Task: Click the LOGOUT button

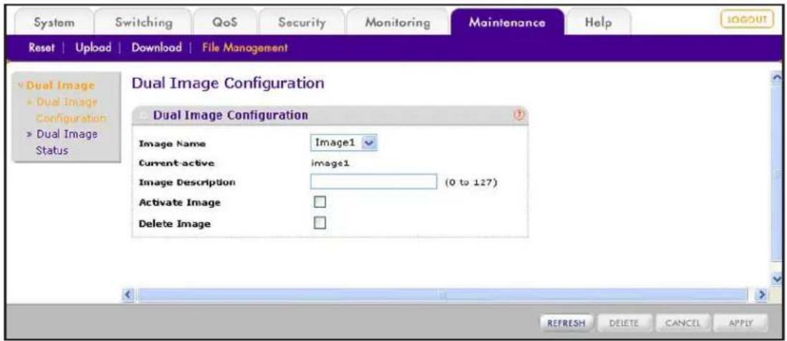Action: (748, 20)
